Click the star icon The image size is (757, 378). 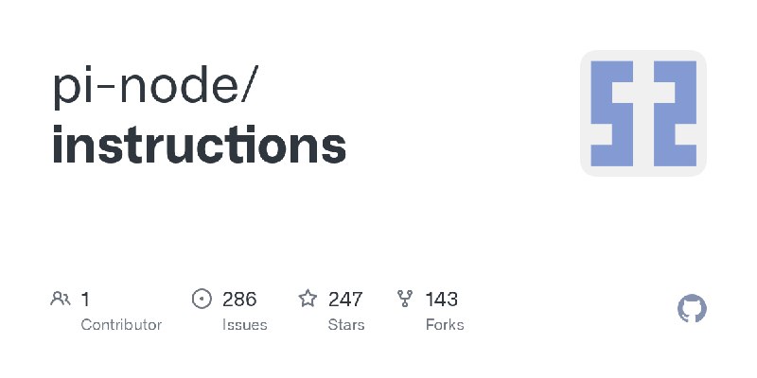pos(308,299)
